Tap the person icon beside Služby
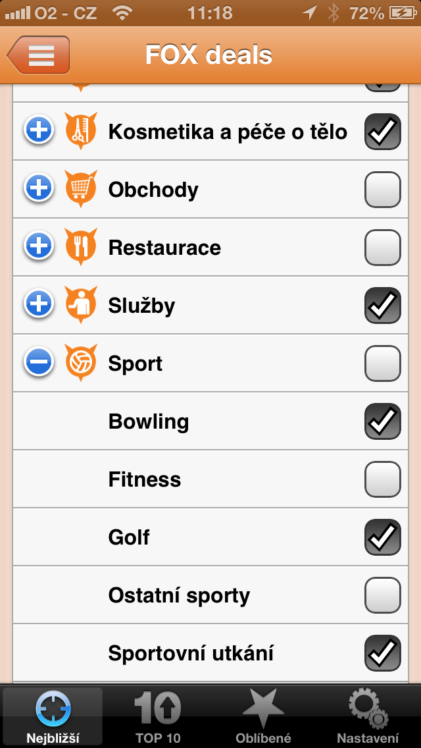421x748 pixels. pyautogui.click(x=81, y=304)
